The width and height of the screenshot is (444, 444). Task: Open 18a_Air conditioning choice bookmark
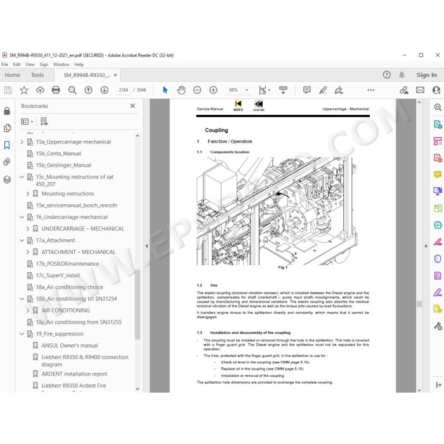(69, 287)
